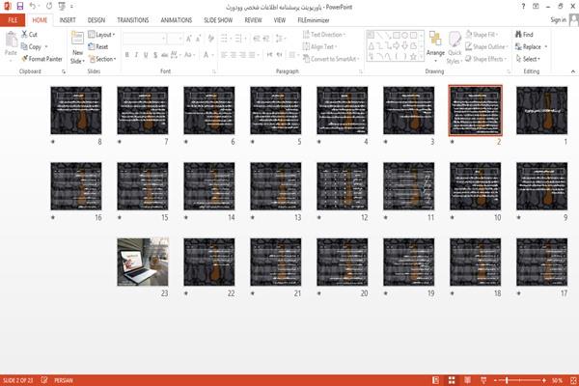Expand the Section dropdown

(102, 59)
